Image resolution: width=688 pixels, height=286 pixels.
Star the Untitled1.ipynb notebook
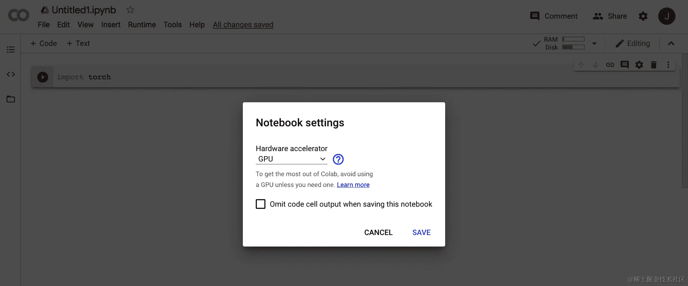(x=130, y=10)
